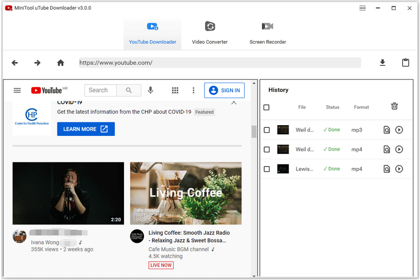
Task: Click the Format column header
Action: pos(362,107)
